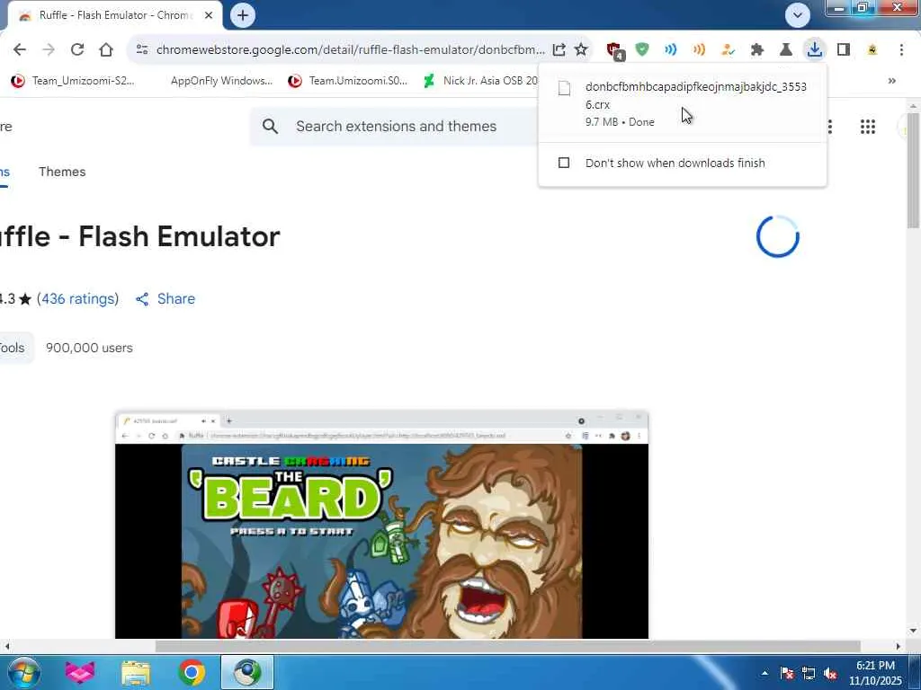Click the forward navigation arrow
This screenshot has width=921, height=690.
pyautogui.click(x=49, y=50)
